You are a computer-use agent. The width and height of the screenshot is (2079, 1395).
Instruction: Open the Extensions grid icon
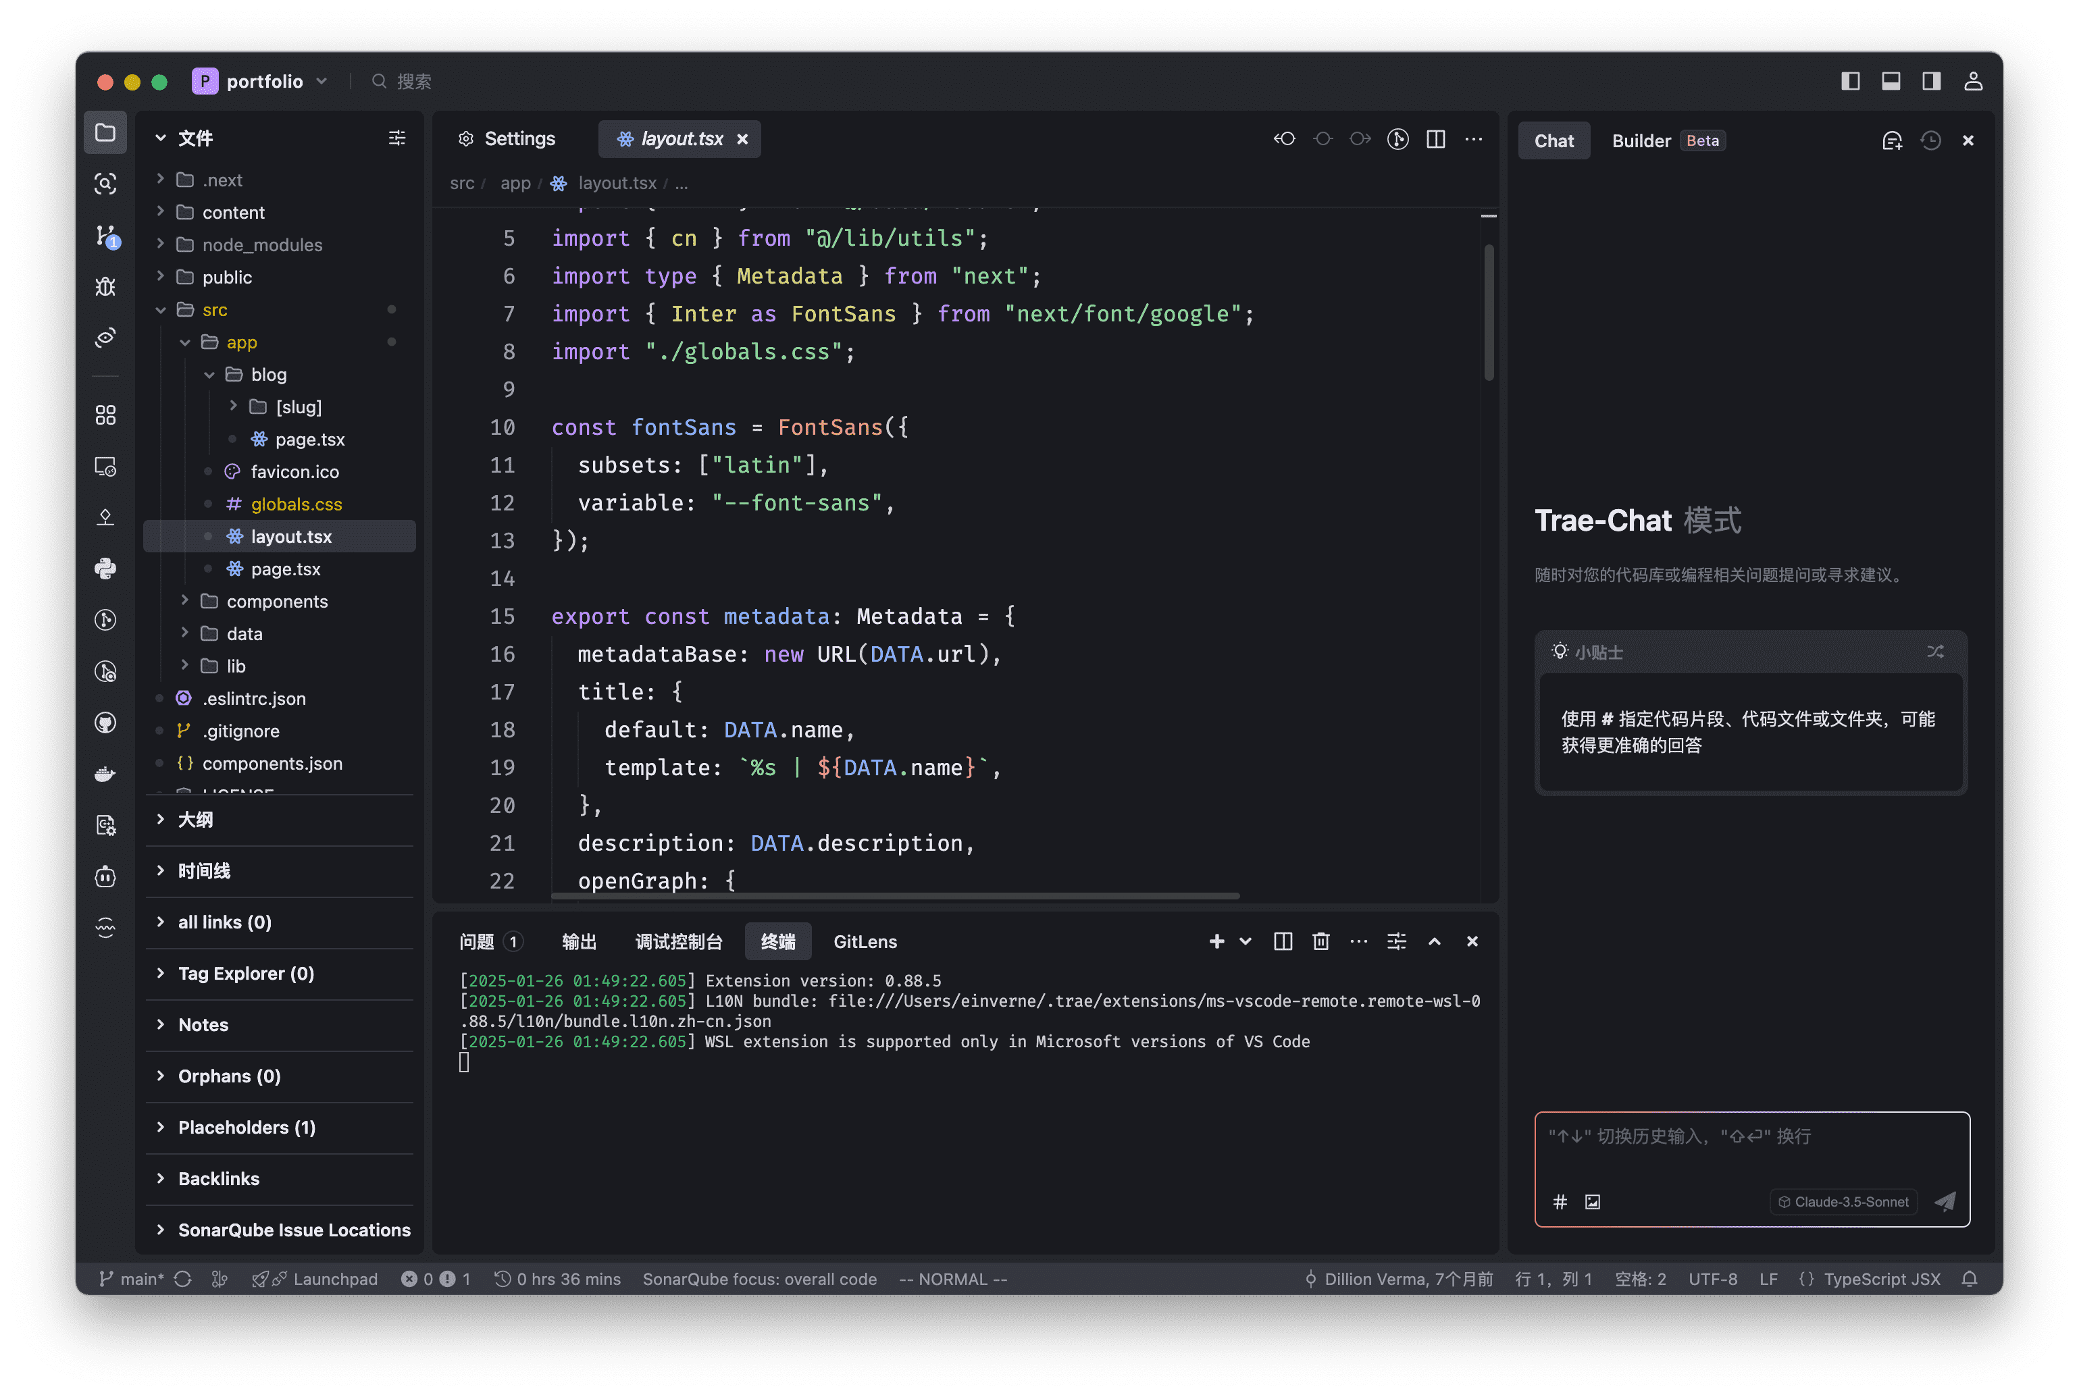pos(105,415)
